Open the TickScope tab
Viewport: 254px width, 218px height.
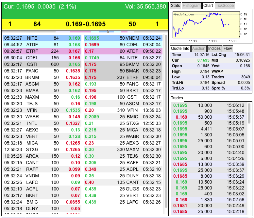pos(225,6)
